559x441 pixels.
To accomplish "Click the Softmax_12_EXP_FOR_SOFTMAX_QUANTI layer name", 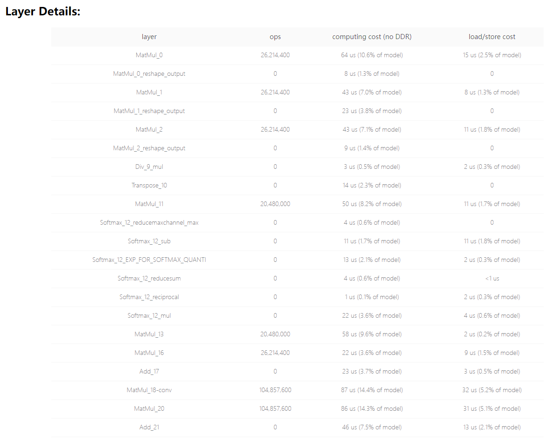I will [149, 260].
